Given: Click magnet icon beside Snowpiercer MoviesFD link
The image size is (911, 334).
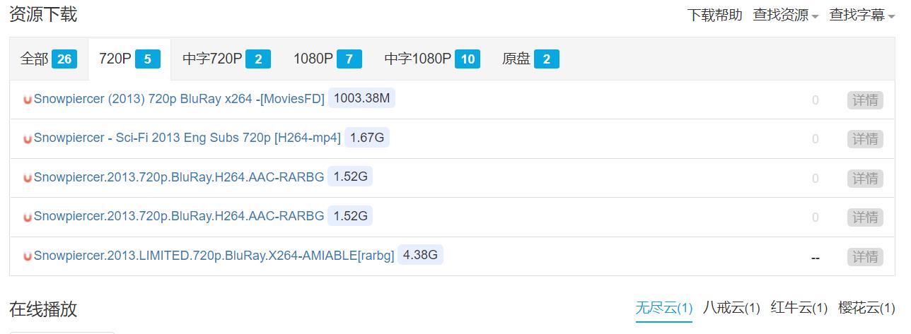Looking at the screenshot, I should coord(28,100).
